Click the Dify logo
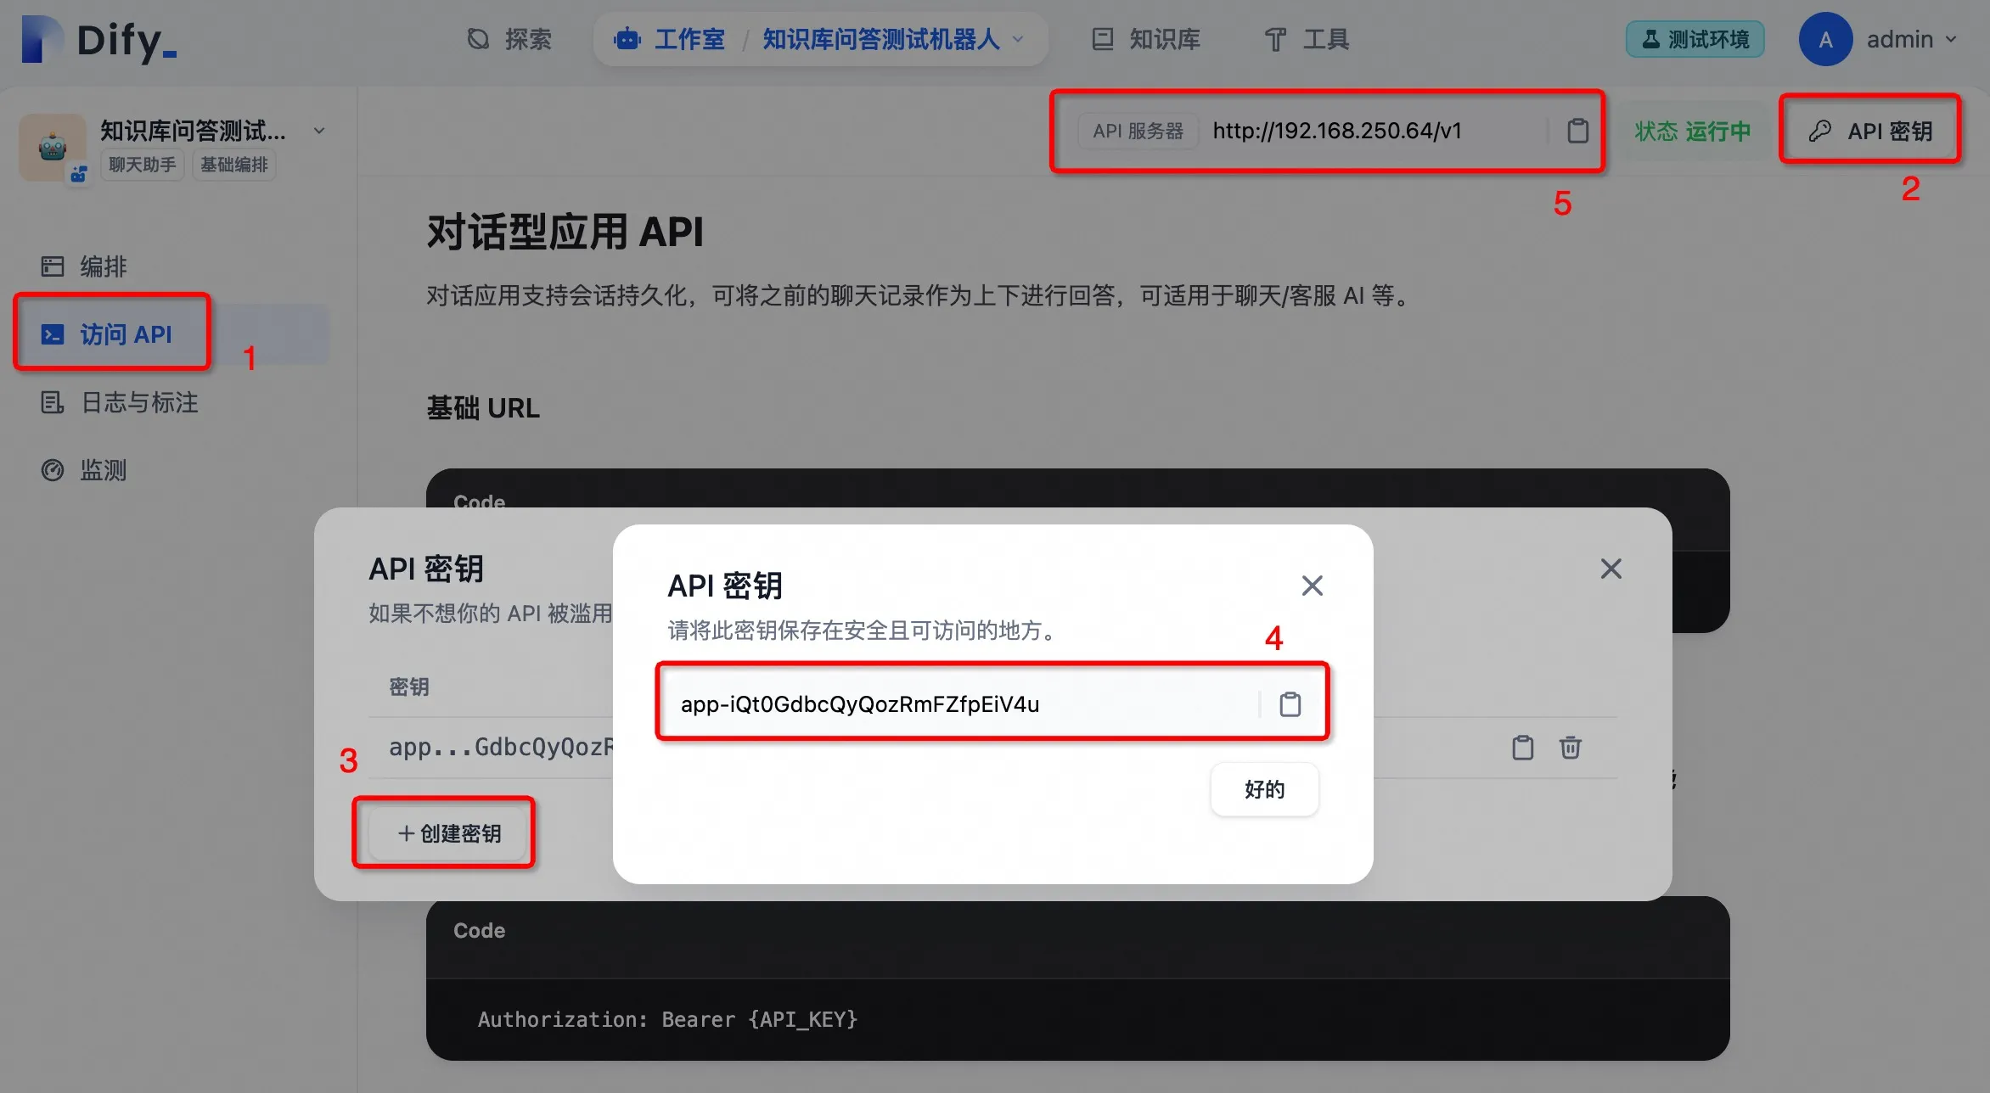The height and width of the screenshot is (1093, 1990). point(100,40)
